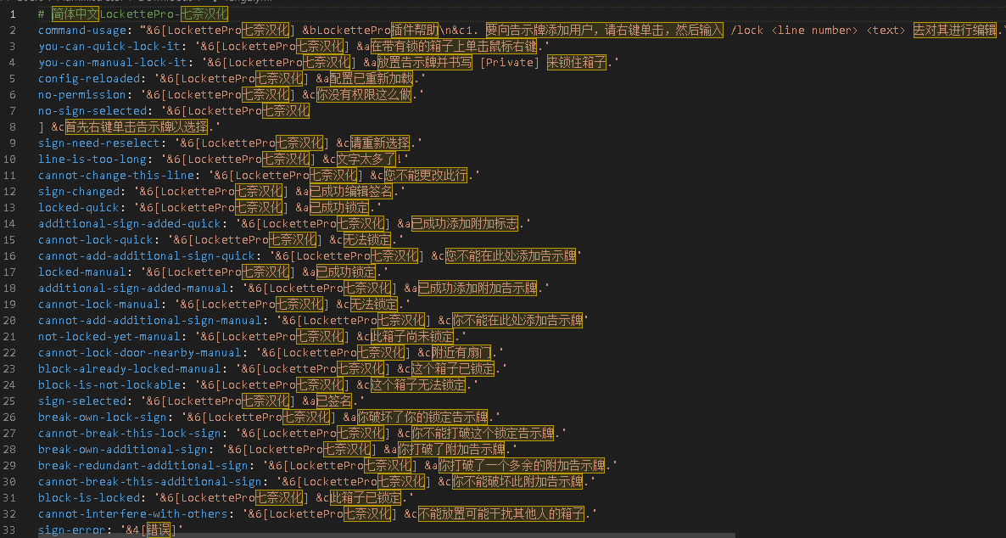The width and height of the screenshot is (1006, 538).
Task: Click the text '首先右键单击告示牌以选择'
Action: 137,126
